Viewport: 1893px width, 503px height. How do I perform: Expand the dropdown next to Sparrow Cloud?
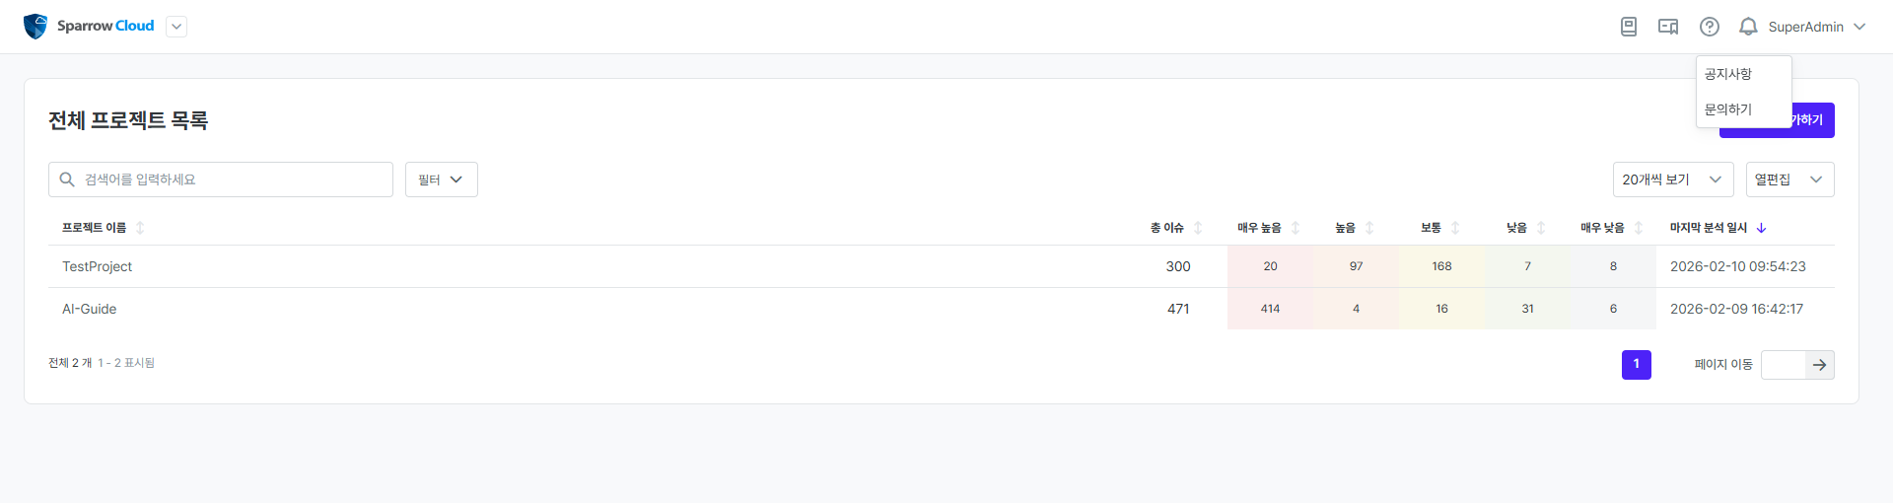tap(176, 27)
